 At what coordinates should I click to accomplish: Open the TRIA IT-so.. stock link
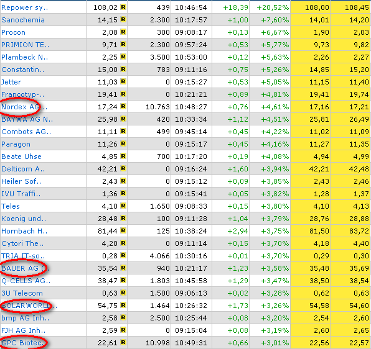click(23, 256)
